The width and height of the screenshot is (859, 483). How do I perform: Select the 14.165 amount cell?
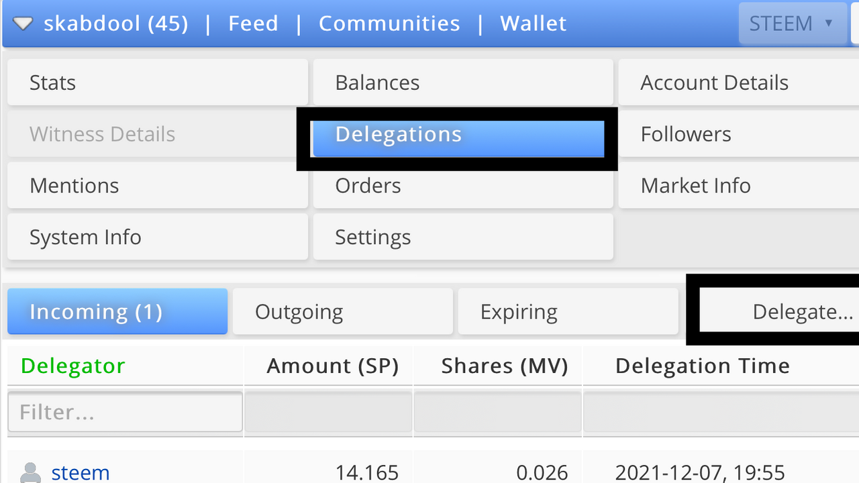coord(367,473)
